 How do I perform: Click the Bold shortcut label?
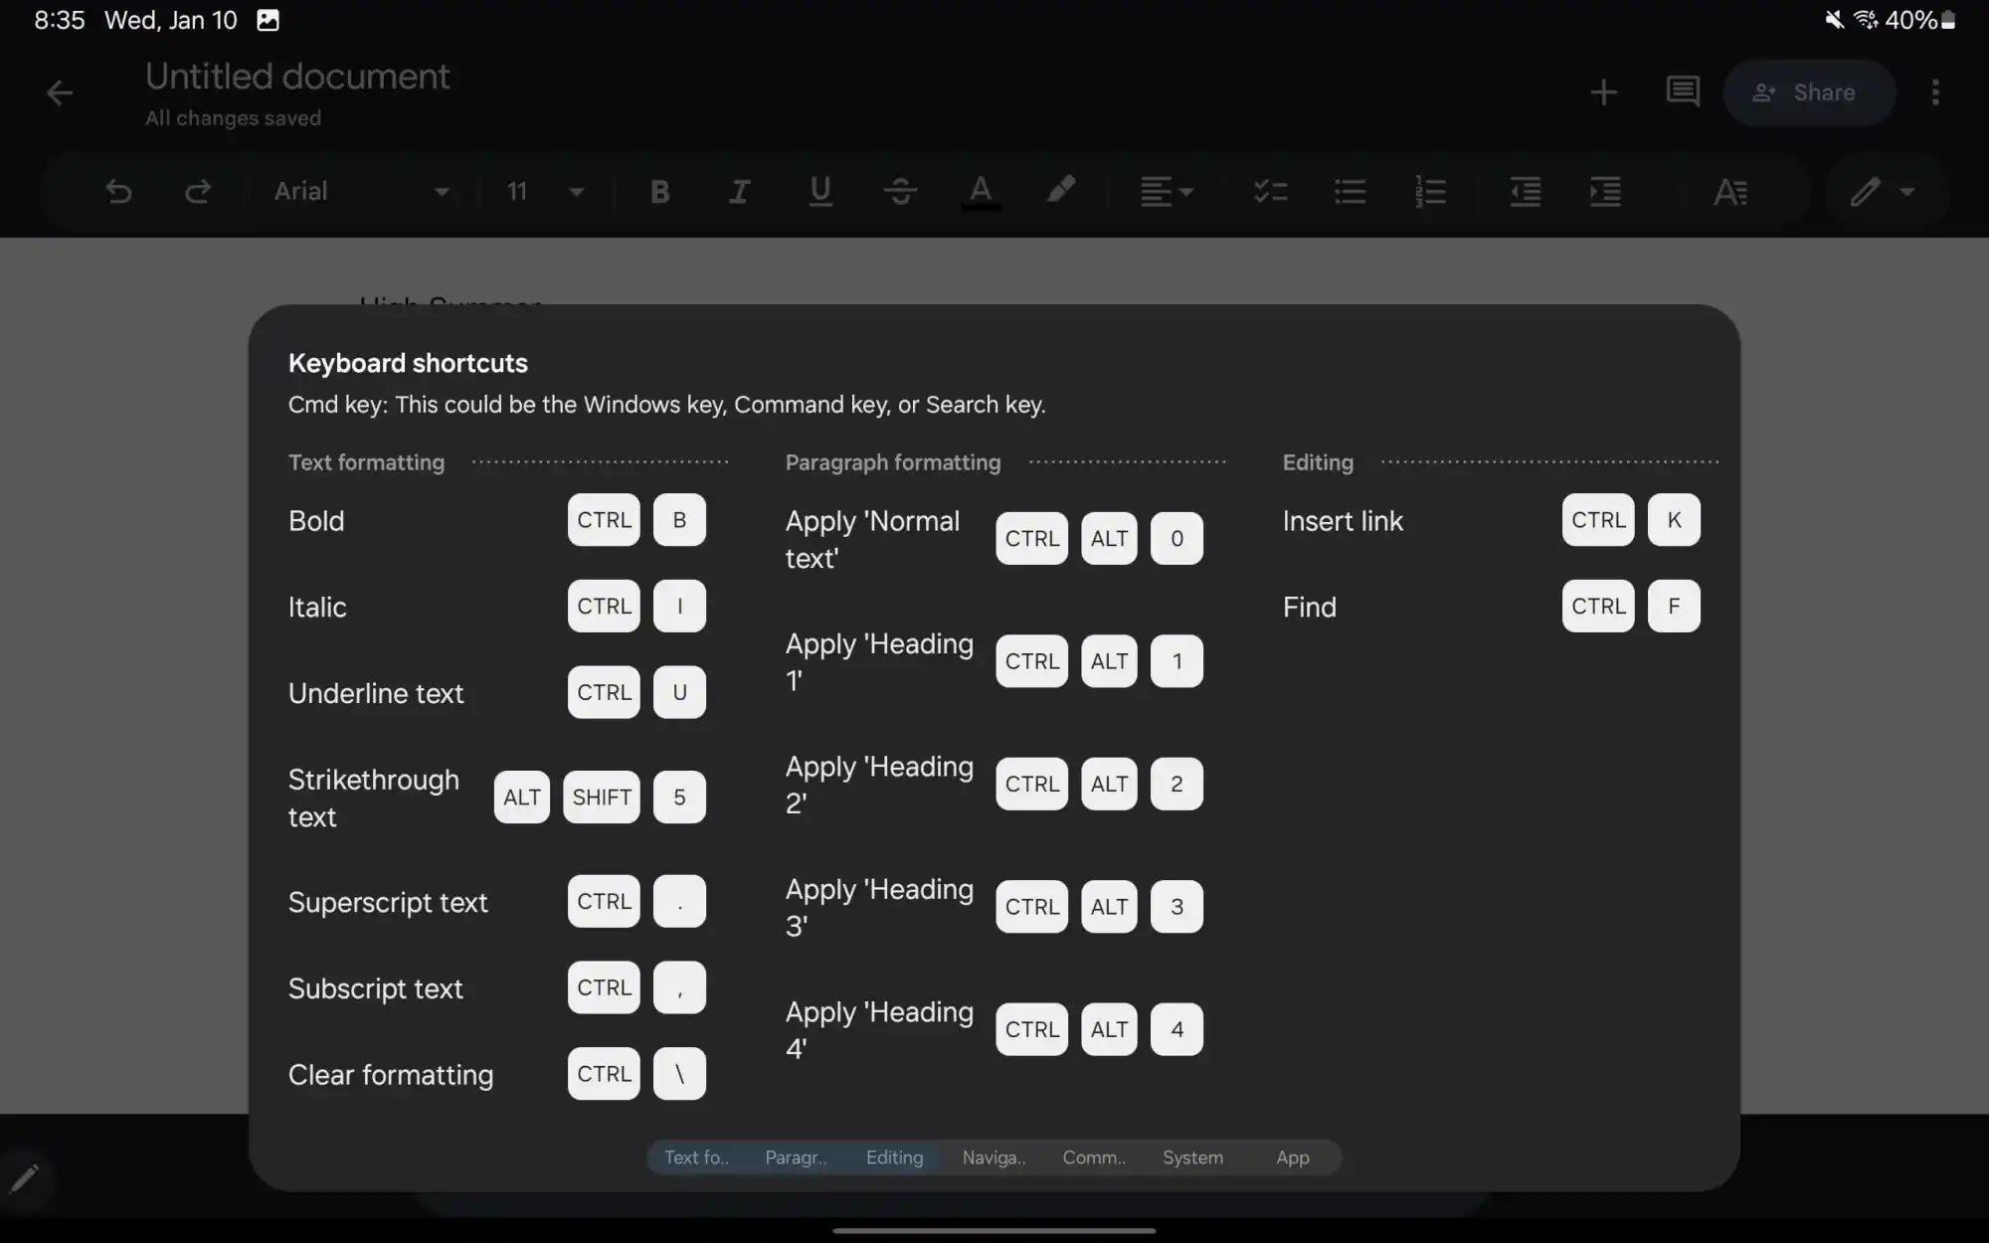click(x=316, y=521)
